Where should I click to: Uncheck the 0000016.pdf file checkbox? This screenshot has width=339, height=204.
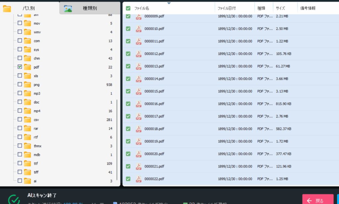click(x=128, y=104)
